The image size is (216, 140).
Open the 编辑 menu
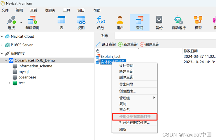tap(19, 10)
